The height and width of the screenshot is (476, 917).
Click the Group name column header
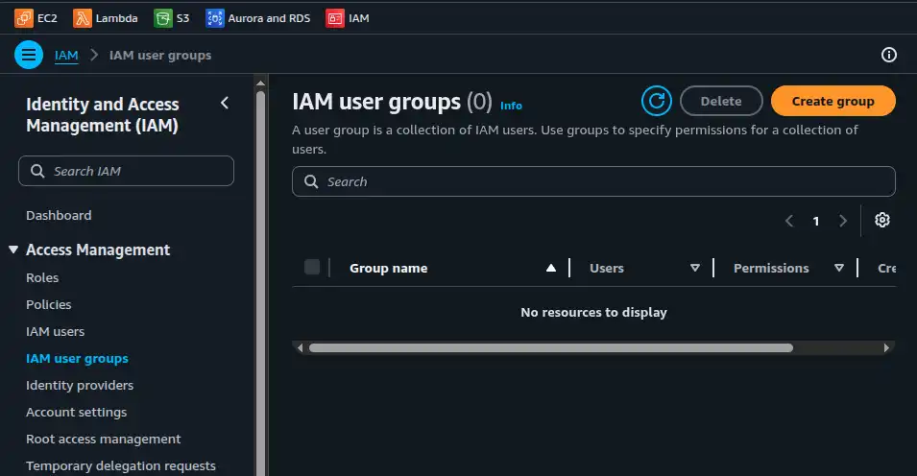pos(388,268)
